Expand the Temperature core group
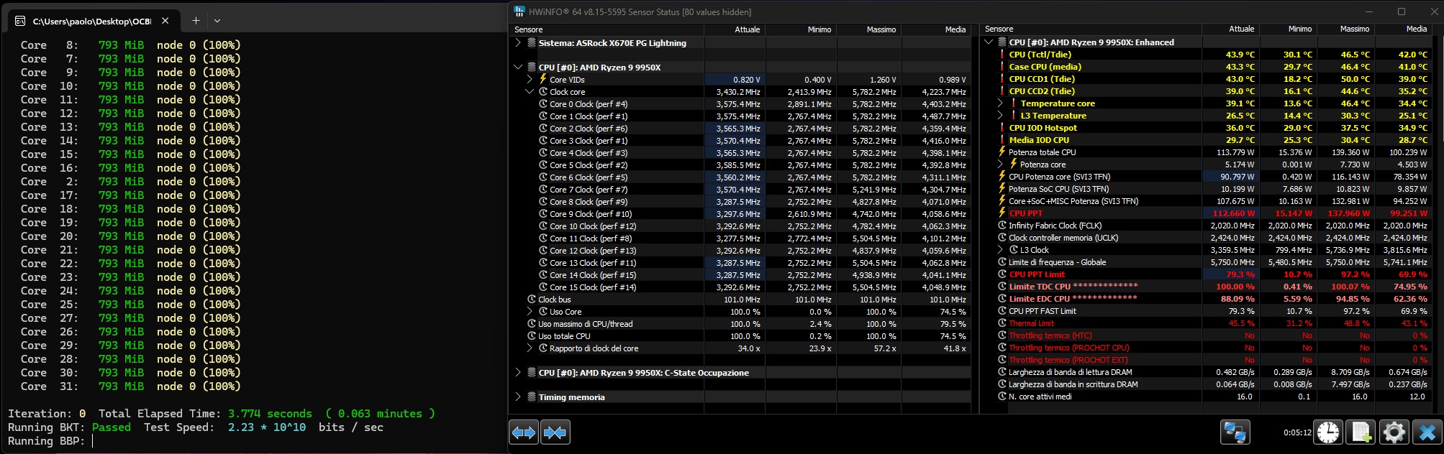Screen dimensions: 1444x454 point(1000,103)
